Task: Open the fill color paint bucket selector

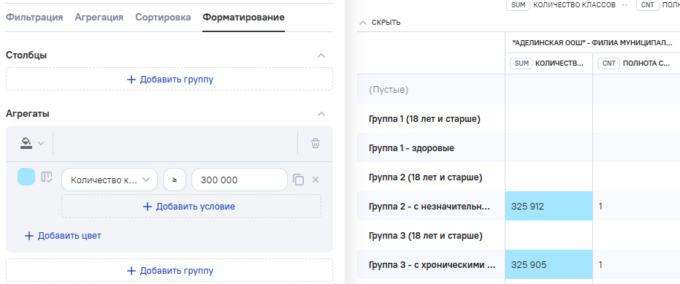Action: pos(31,143)
